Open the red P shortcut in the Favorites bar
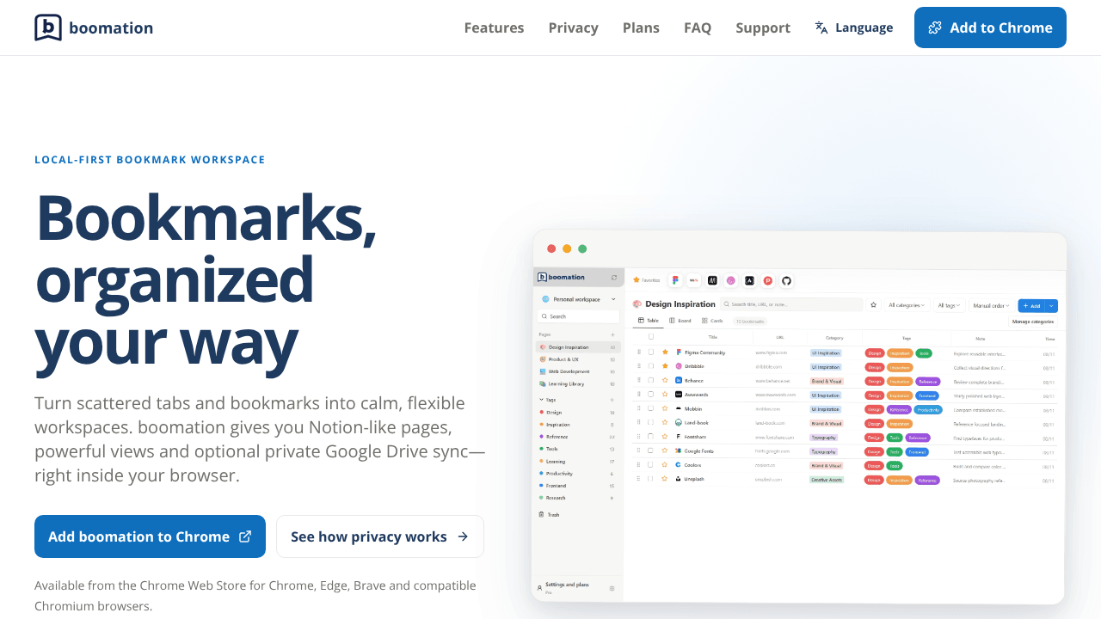 pyautogui.click(x=767, y=280)
